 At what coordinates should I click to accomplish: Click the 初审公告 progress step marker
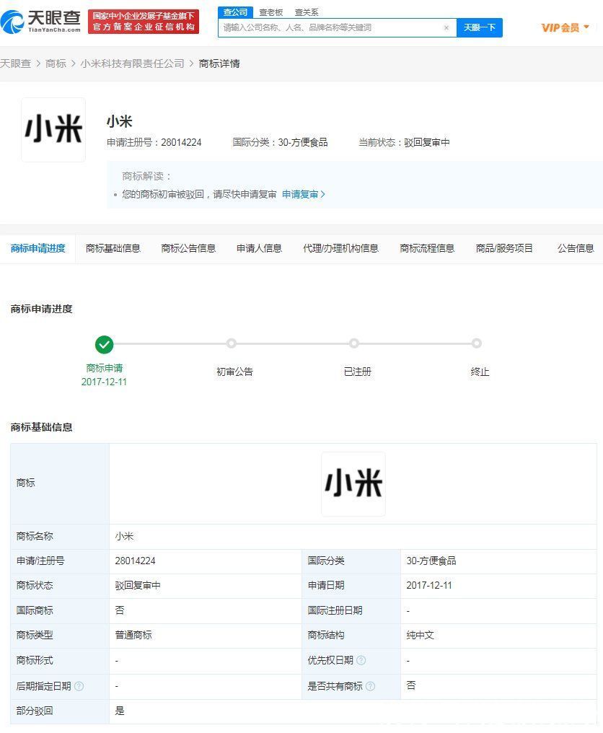point(232,343)
